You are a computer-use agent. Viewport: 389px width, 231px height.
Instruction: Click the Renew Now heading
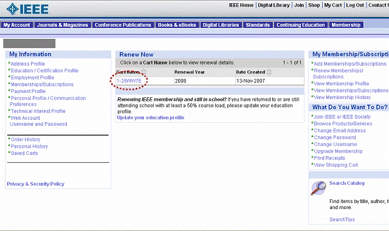click(136, 55)
